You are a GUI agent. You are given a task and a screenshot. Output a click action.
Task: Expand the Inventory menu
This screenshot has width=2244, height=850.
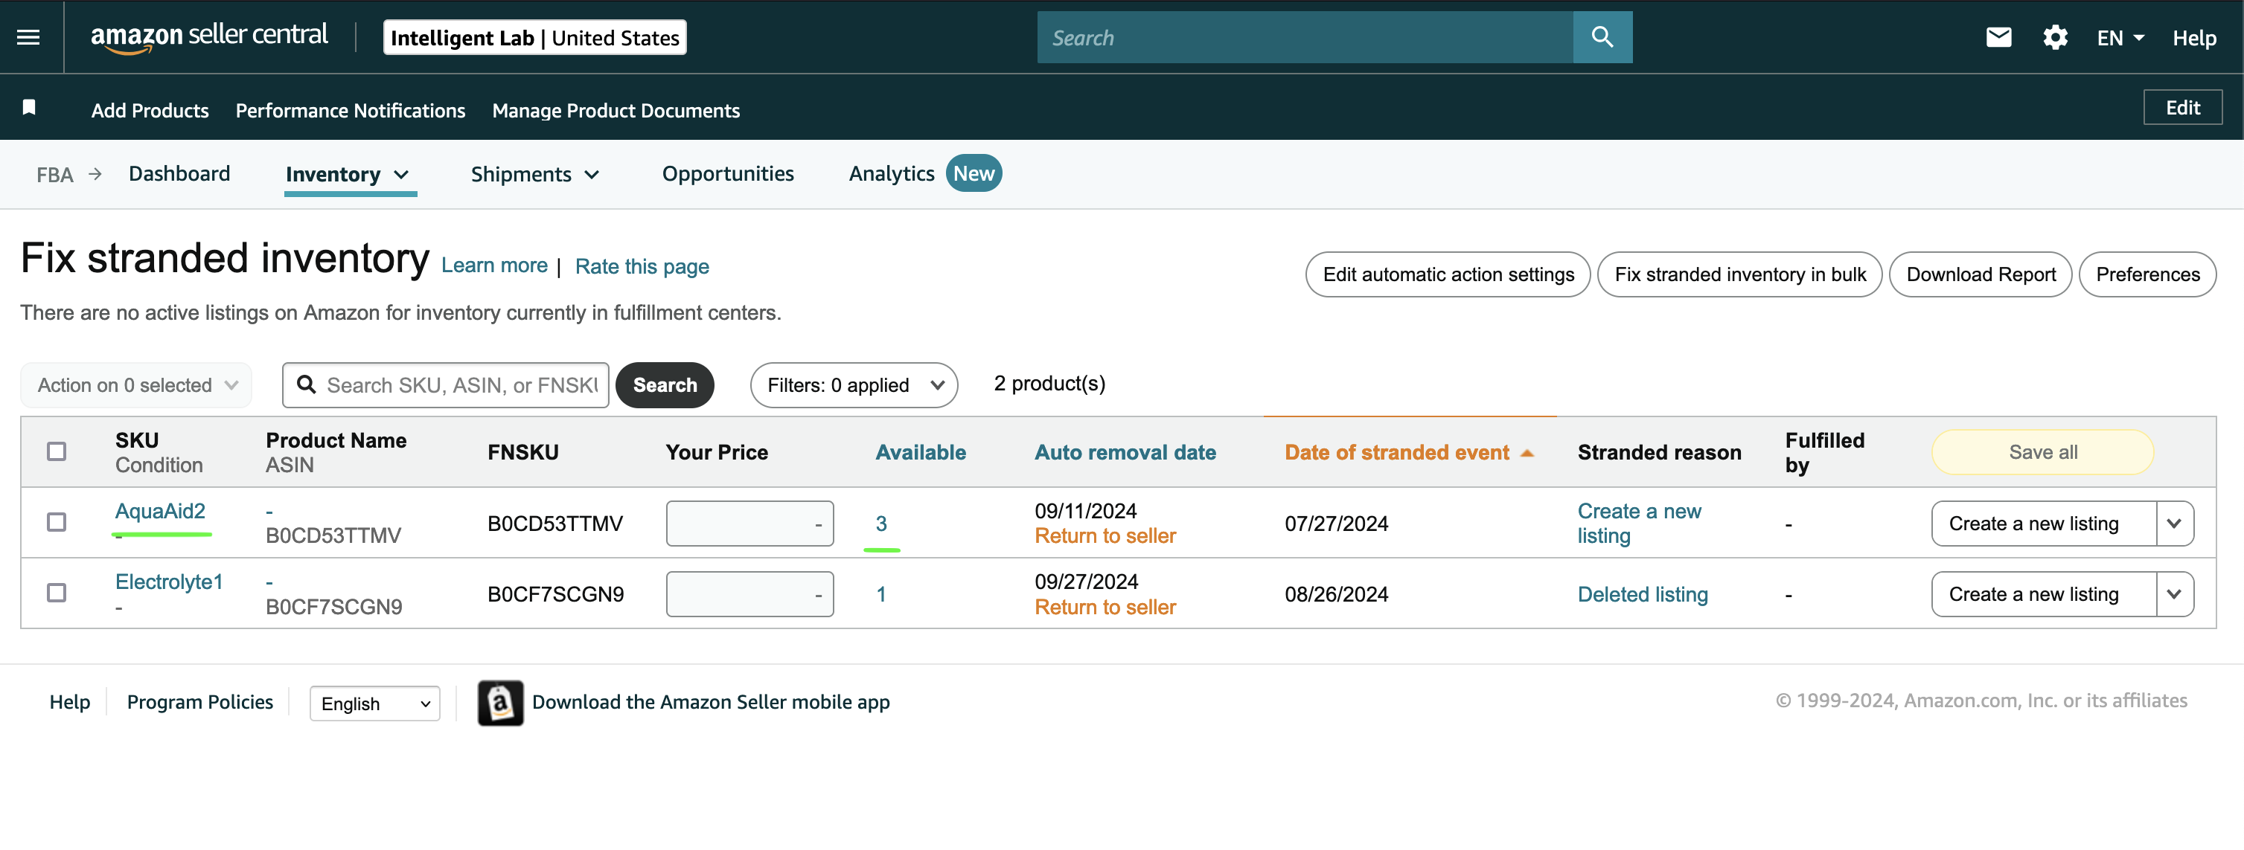pyautogui.click(x=348, y=174)
